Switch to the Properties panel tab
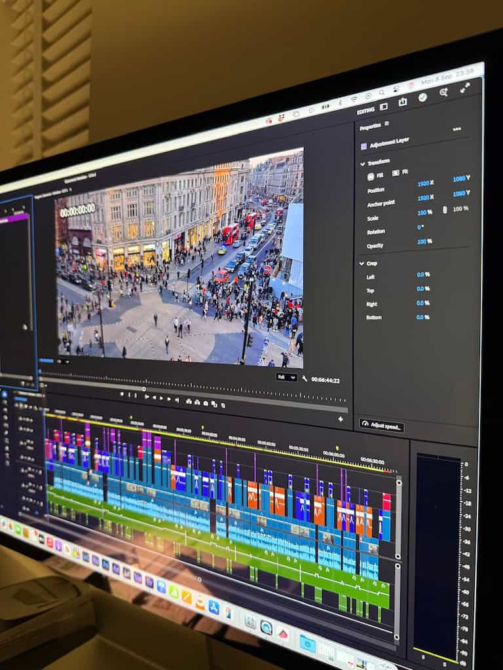Viewport: 503px width, 670px height. [371, 126]
